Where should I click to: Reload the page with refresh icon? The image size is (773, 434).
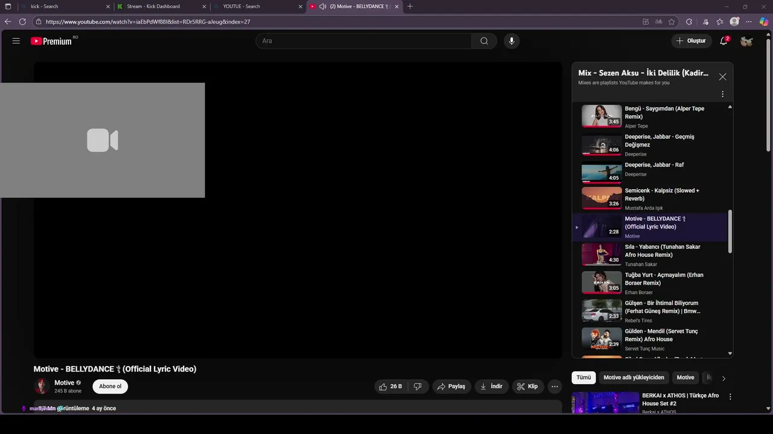(22, 22)
